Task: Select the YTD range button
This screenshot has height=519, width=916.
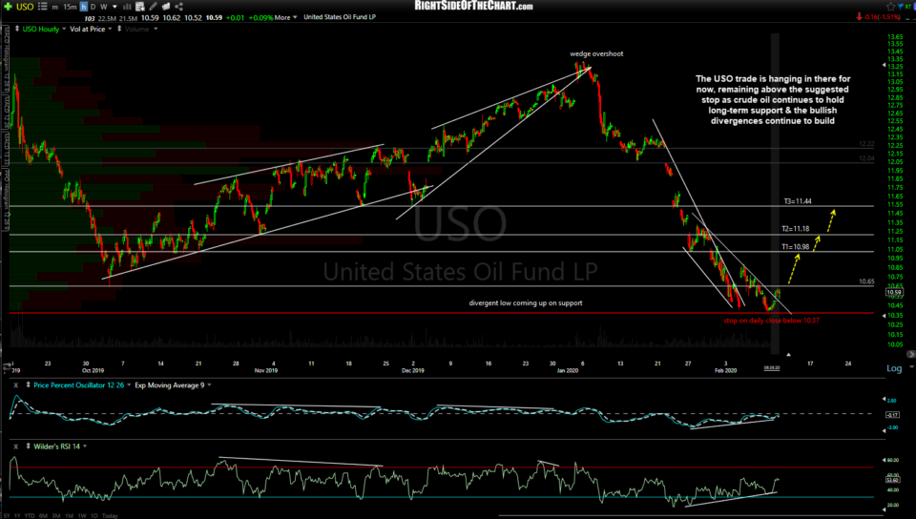Action: (x=30, y=515)
